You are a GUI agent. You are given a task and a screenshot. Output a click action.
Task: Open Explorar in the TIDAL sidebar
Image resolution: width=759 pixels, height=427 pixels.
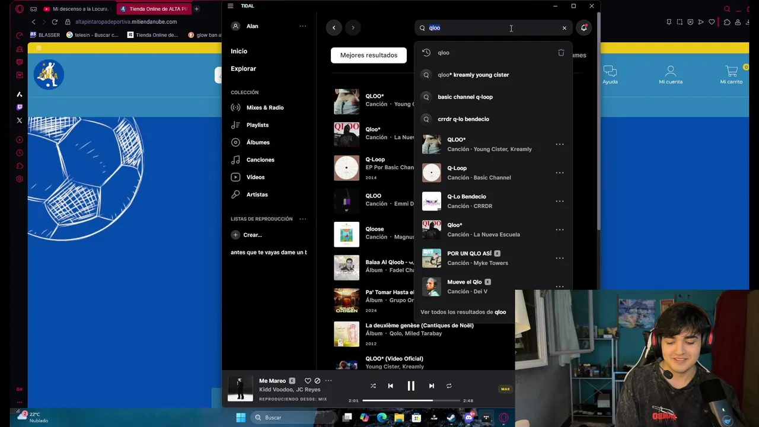[x=243, y=68]
